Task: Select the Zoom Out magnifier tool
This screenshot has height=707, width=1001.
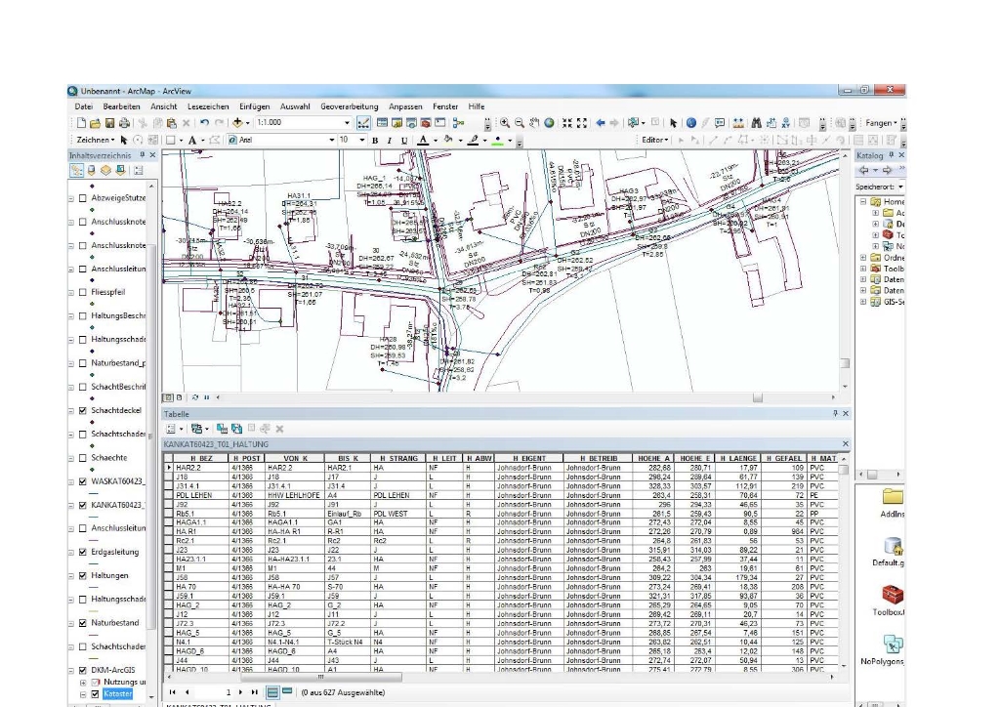Action: 519,122
